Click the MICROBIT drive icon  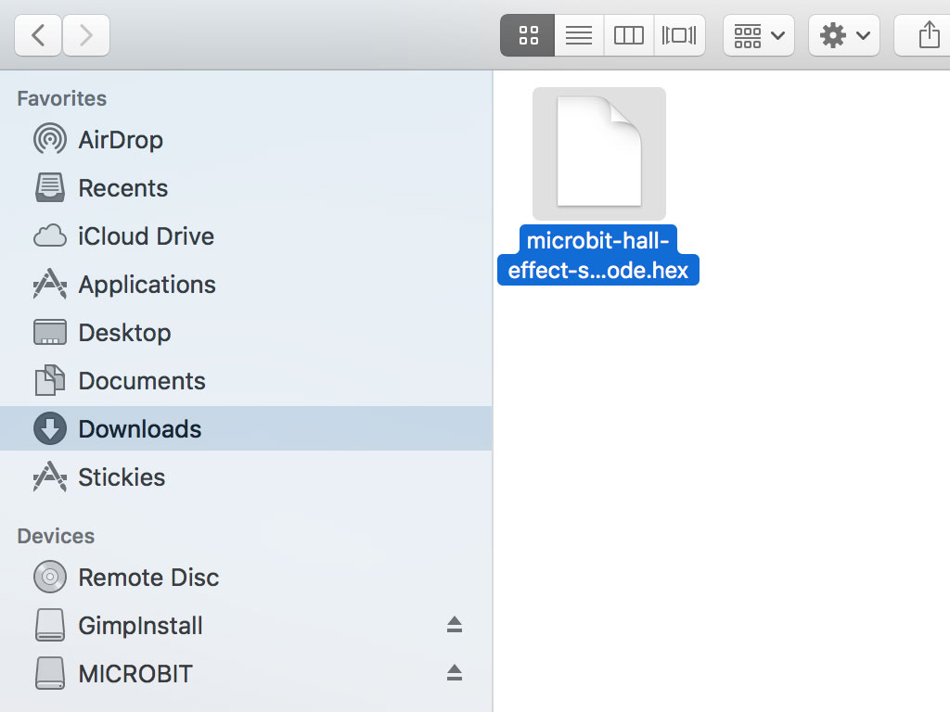[50, 673]
